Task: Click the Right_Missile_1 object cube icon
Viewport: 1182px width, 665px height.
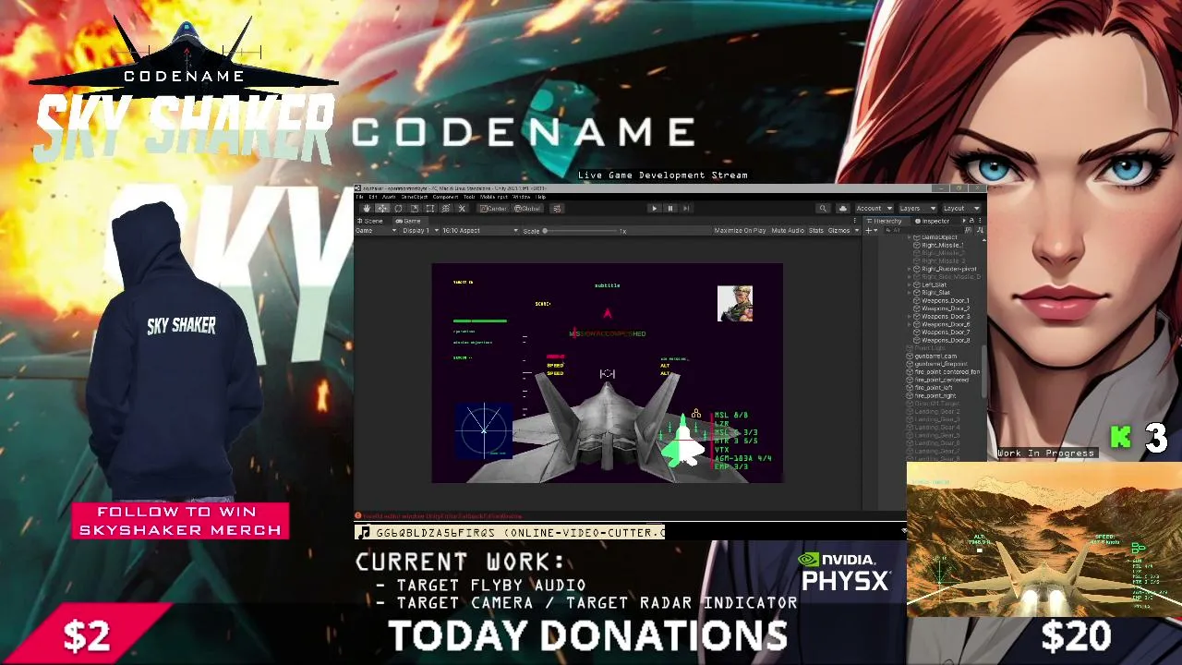Action: pos(917,246)
